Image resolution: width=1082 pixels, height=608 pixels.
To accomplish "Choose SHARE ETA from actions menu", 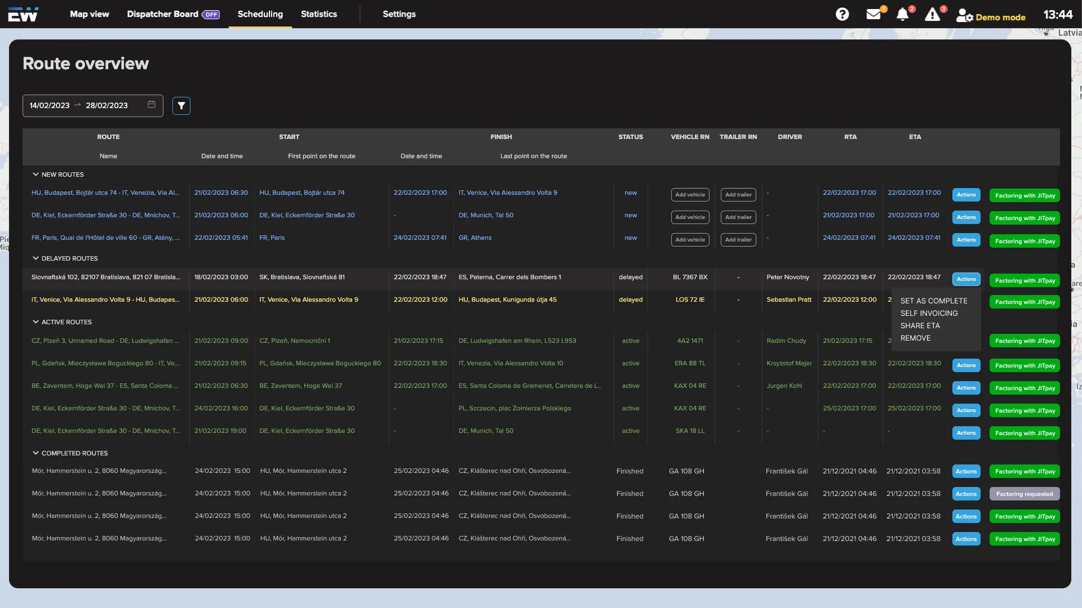I will [920, 325].
